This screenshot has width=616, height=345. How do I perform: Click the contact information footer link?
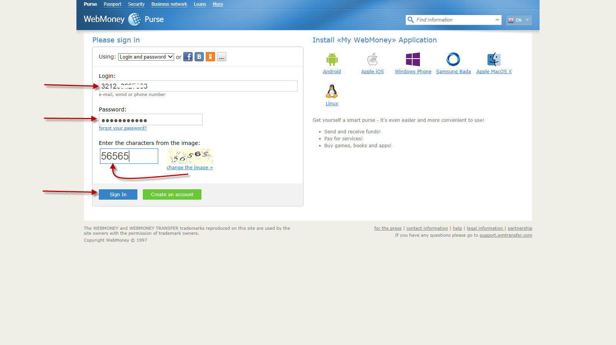coord(427,228)
